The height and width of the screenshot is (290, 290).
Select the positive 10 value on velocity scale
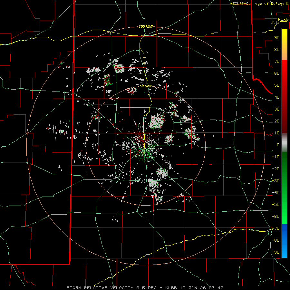[x=277, y=133]
